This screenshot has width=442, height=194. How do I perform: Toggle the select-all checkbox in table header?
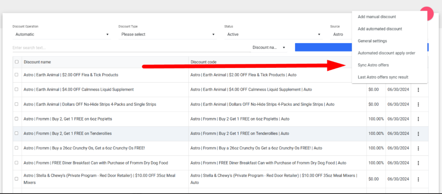coord(17,62)
